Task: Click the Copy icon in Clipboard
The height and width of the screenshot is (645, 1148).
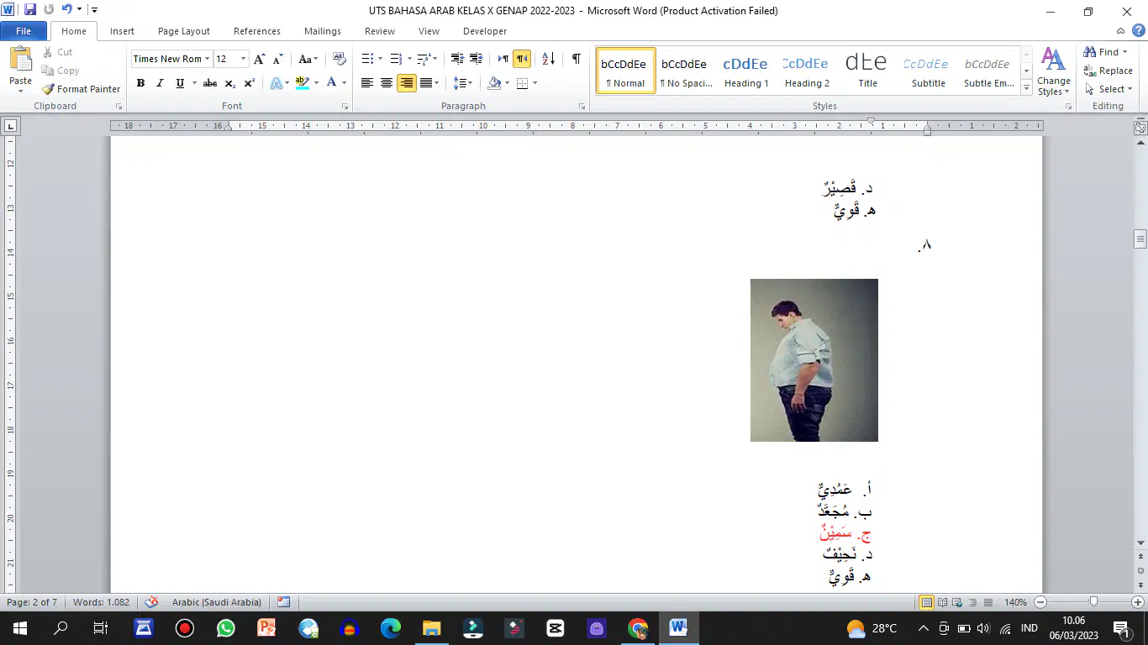Action: pos(61,71)
